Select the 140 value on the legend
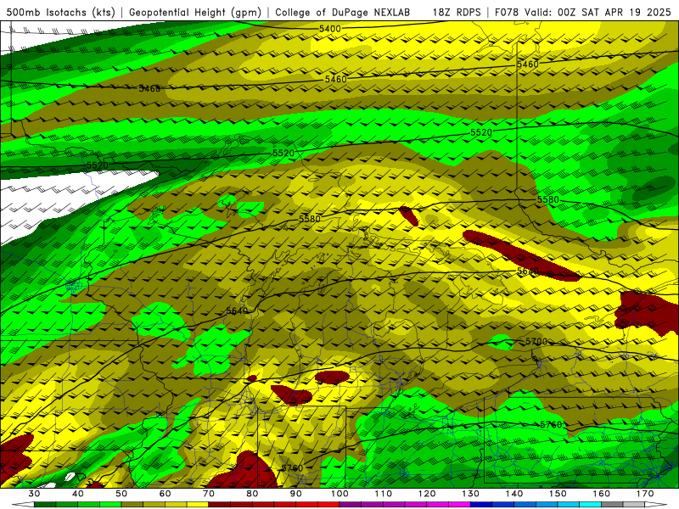The image size is (679, 509). pyautogui.click(x=514, y=494)
